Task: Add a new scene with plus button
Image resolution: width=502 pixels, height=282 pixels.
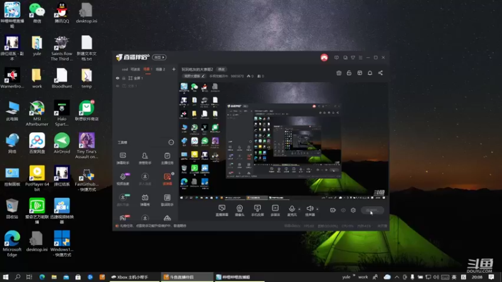Action: pyautogui.click(x=174, y=69)
